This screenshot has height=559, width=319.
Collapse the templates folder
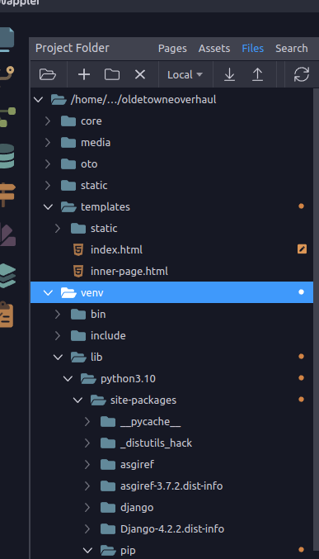coord(48,206)
